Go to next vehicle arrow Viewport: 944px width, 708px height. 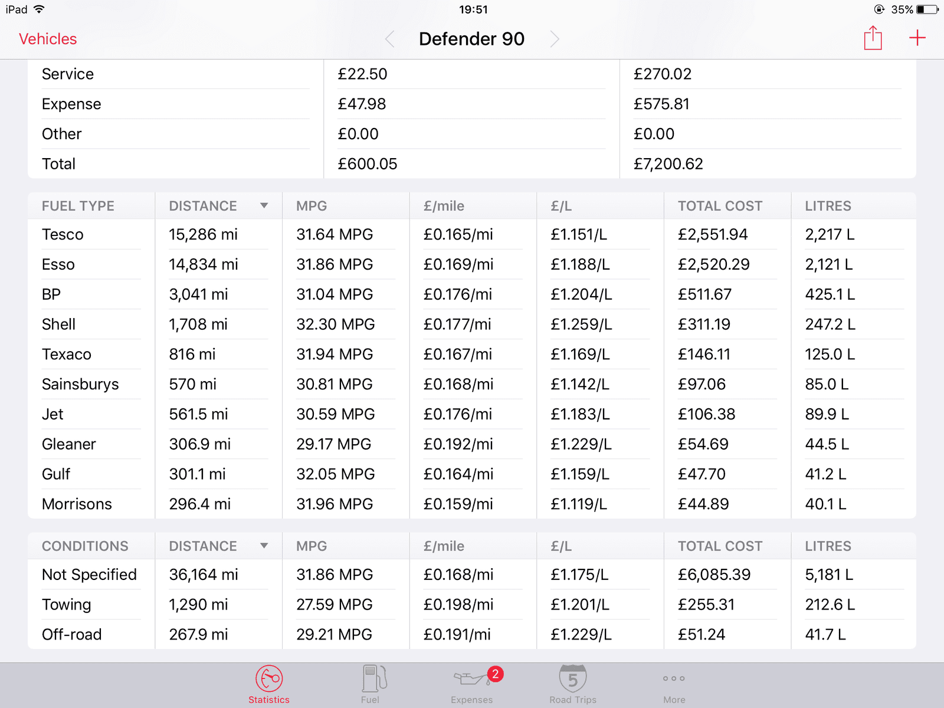(x=554, y=39)
